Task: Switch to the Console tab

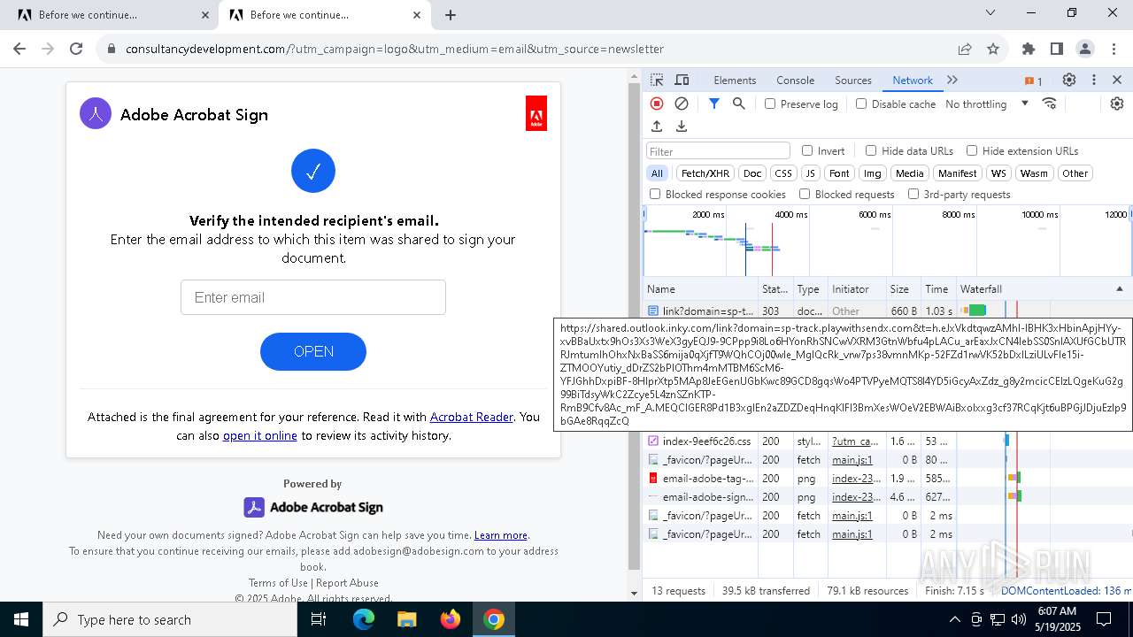Action: [795, 80]
